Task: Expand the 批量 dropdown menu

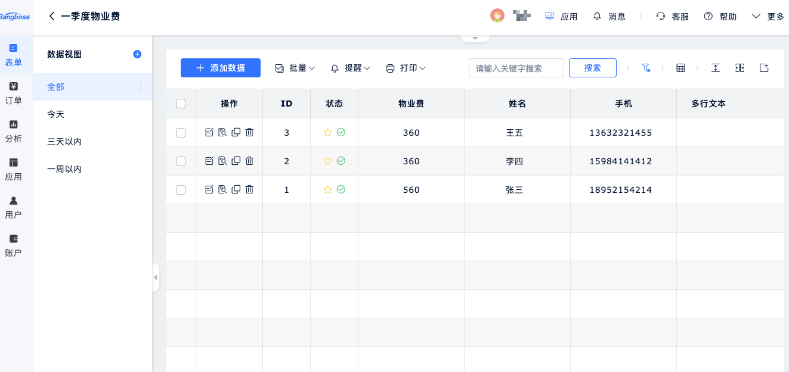Action: click(x=295, y=68)
